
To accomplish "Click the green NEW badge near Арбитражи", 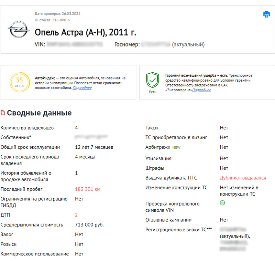I will [x=176, y=147].
